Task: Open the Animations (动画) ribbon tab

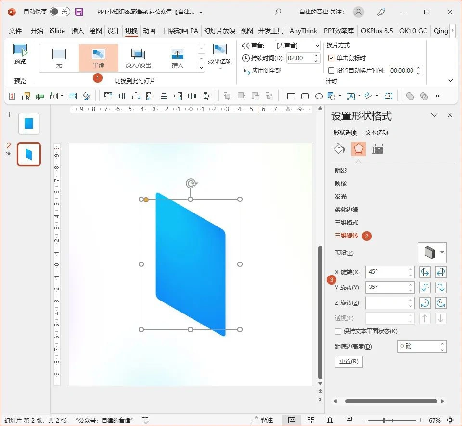Action: click(149, 31)
